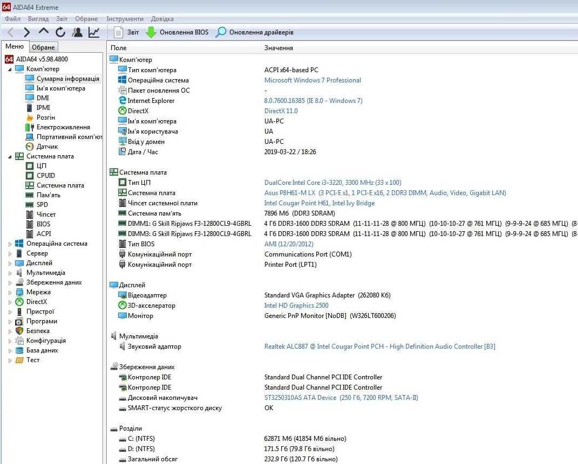Click the Пристрої tree icon
This screenshot has width=578, height=464.
[19, 311]
